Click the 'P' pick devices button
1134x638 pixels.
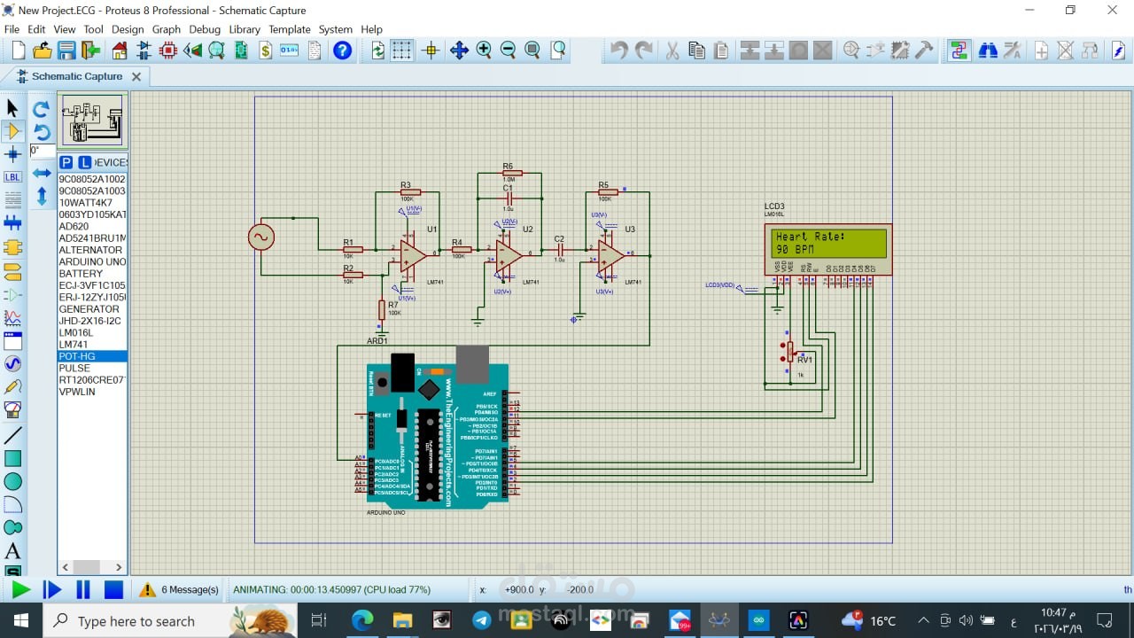pyautogui.click(x=66, y=162)
